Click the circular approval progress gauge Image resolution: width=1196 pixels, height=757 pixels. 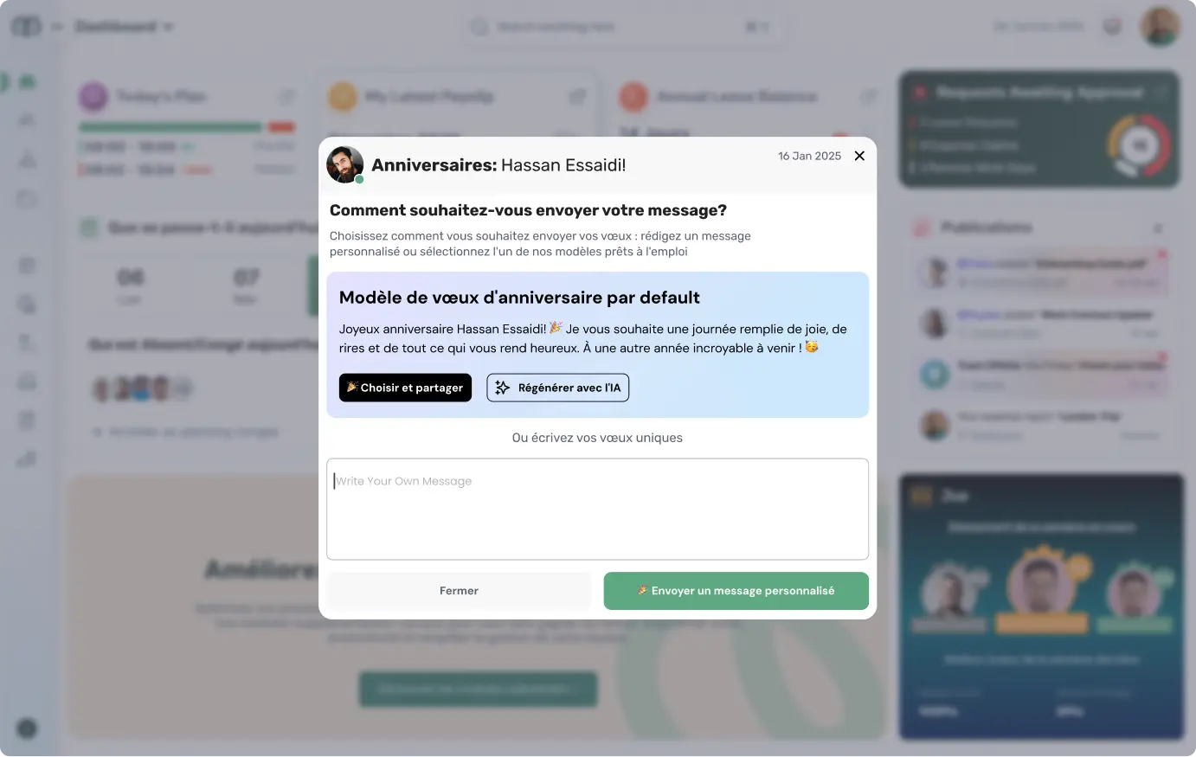1140,144
